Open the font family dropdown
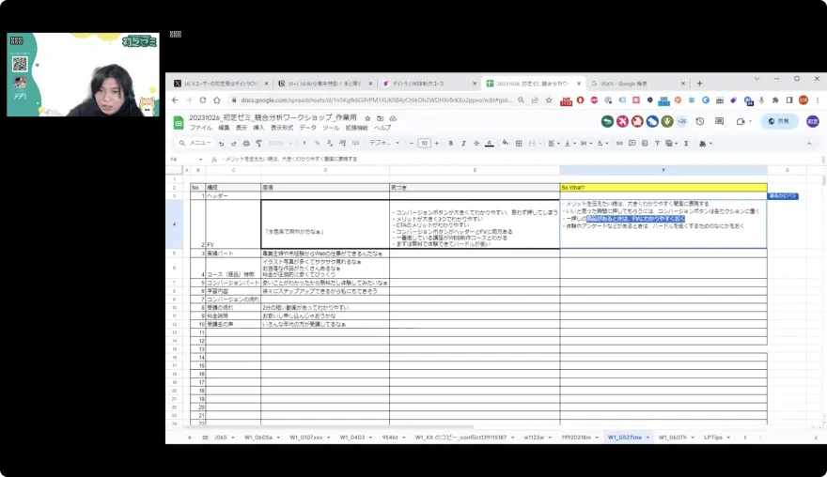The image size is (827, 477). [384, 144]
